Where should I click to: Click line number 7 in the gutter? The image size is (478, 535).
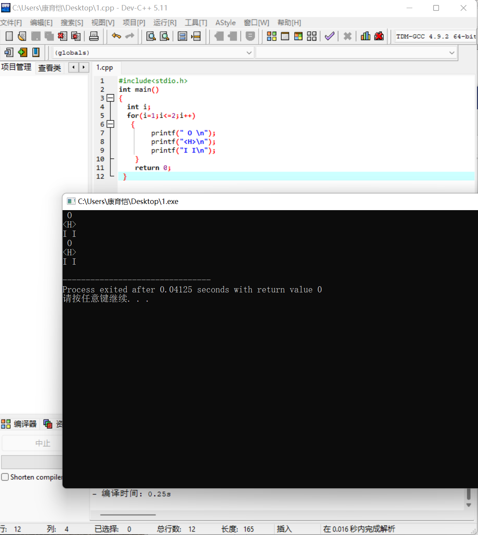(x=102, y=133)
